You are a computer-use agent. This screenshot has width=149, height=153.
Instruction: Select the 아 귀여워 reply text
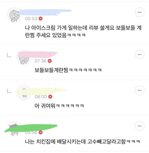59,106
